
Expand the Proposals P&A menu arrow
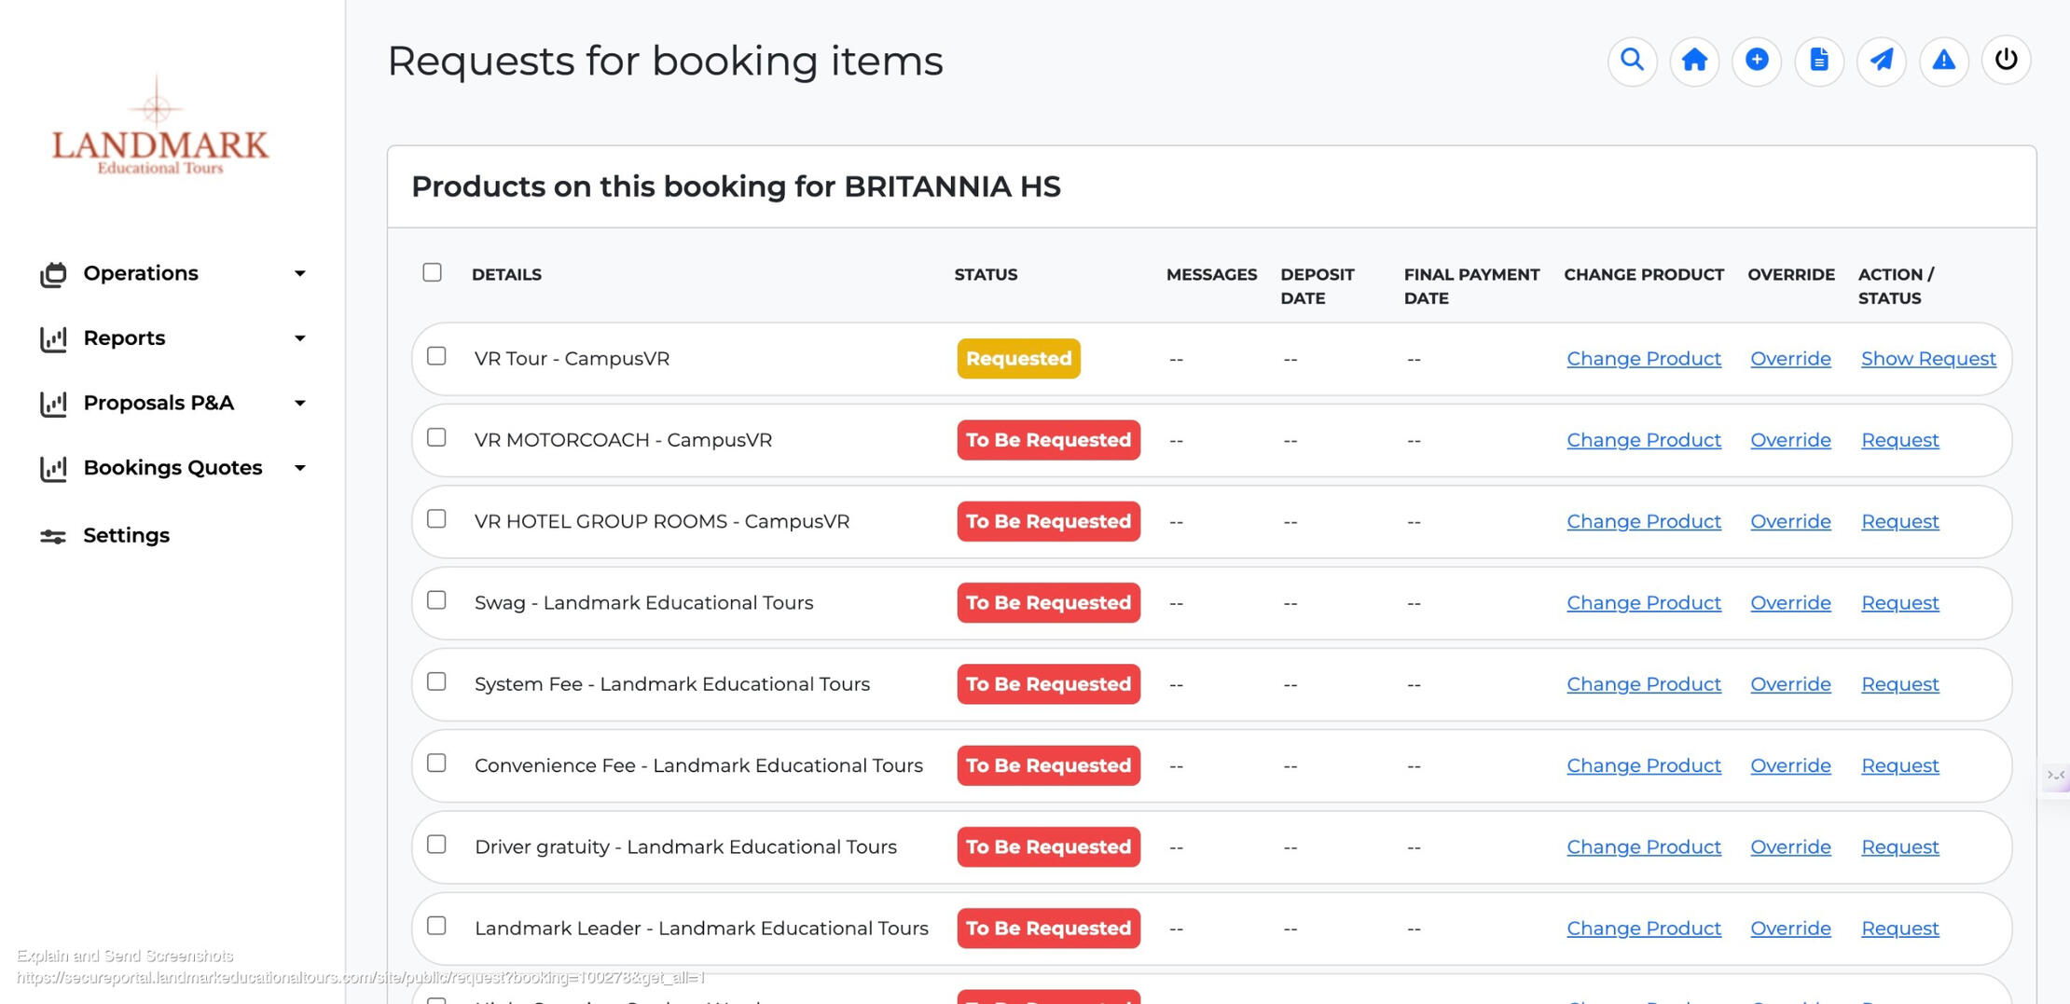click(x=299, y=404)
